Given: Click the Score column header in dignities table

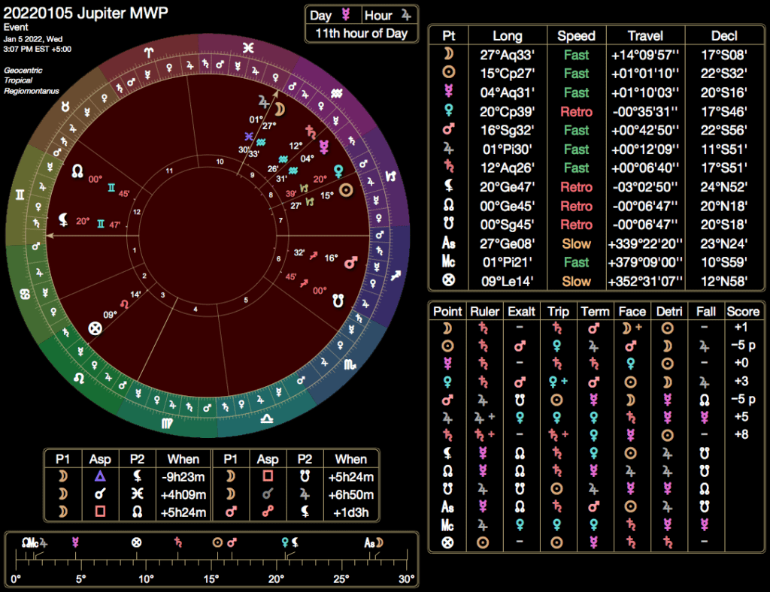Looking at the screenshot, I should (742, 311).
